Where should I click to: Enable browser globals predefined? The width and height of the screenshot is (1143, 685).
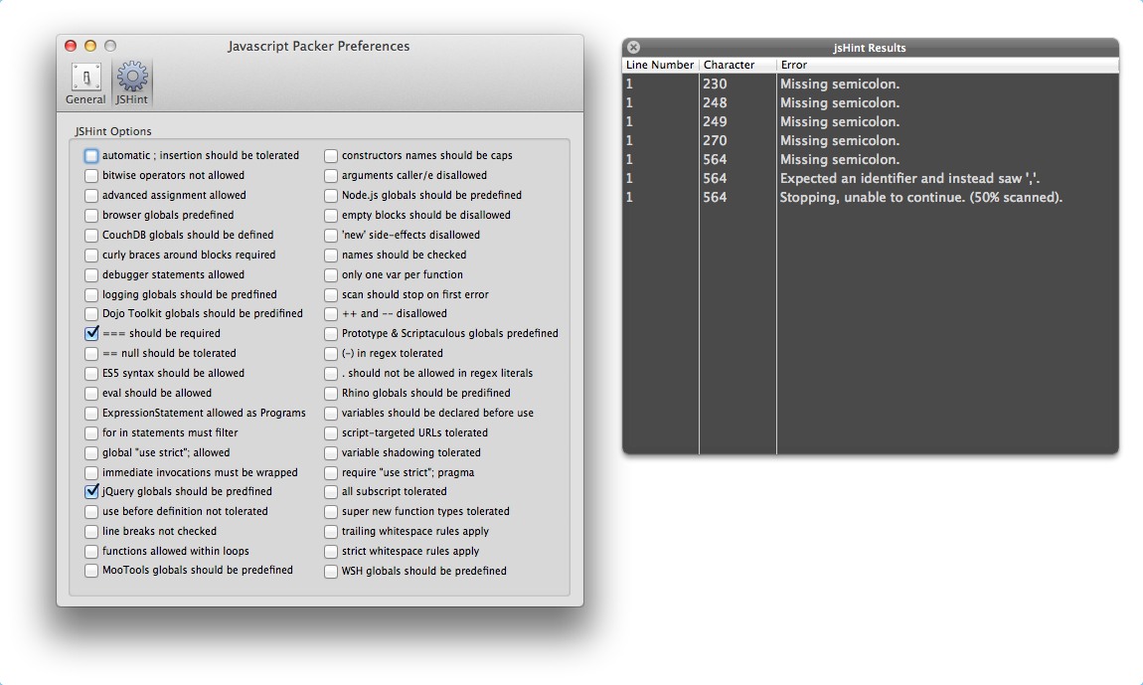click(91, 215)
